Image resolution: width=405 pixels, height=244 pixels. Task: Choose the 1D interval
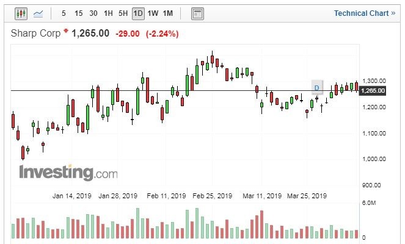tap(138, 13)
